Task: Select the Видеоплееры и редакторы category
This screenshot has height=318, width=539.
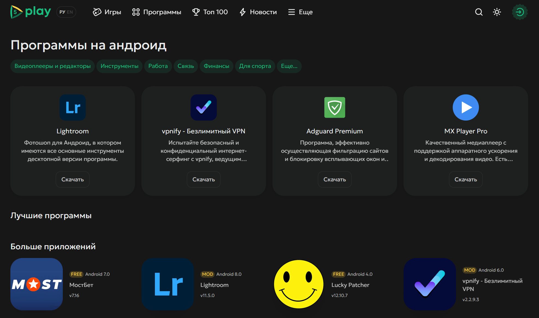Action: point(52,66)
